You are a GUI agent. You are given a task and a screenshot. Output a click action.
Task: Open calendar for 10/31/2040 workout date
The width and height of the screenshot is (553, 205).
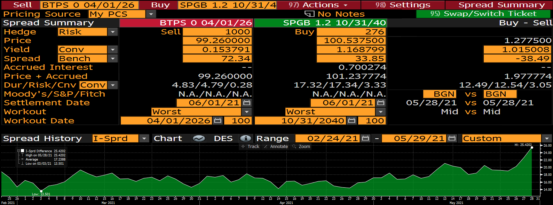pos(351,121)
